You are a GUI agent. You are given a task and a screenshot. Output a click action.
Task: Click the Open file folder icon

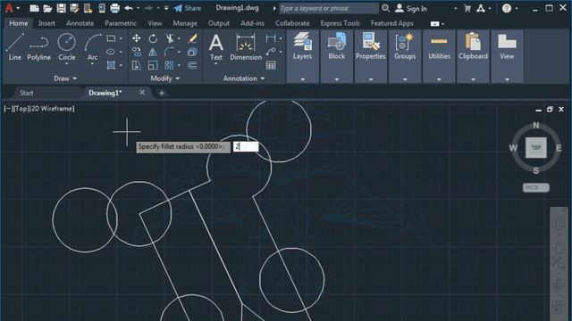(47, 8)
